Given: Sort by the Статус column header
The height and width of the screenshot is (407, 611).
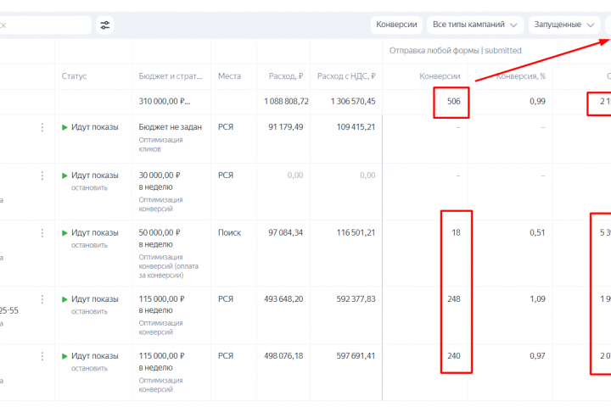Looking at the screenshot, I should pyautogui.click(x=74, y=76).
